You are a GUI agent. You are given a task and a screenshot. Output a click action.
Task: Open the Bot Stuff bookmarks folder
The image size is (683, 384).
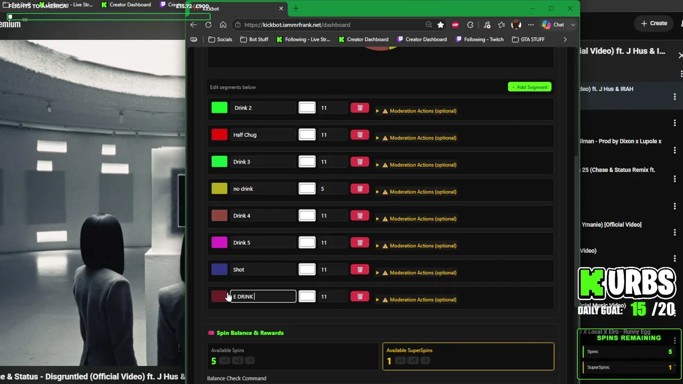255,39
